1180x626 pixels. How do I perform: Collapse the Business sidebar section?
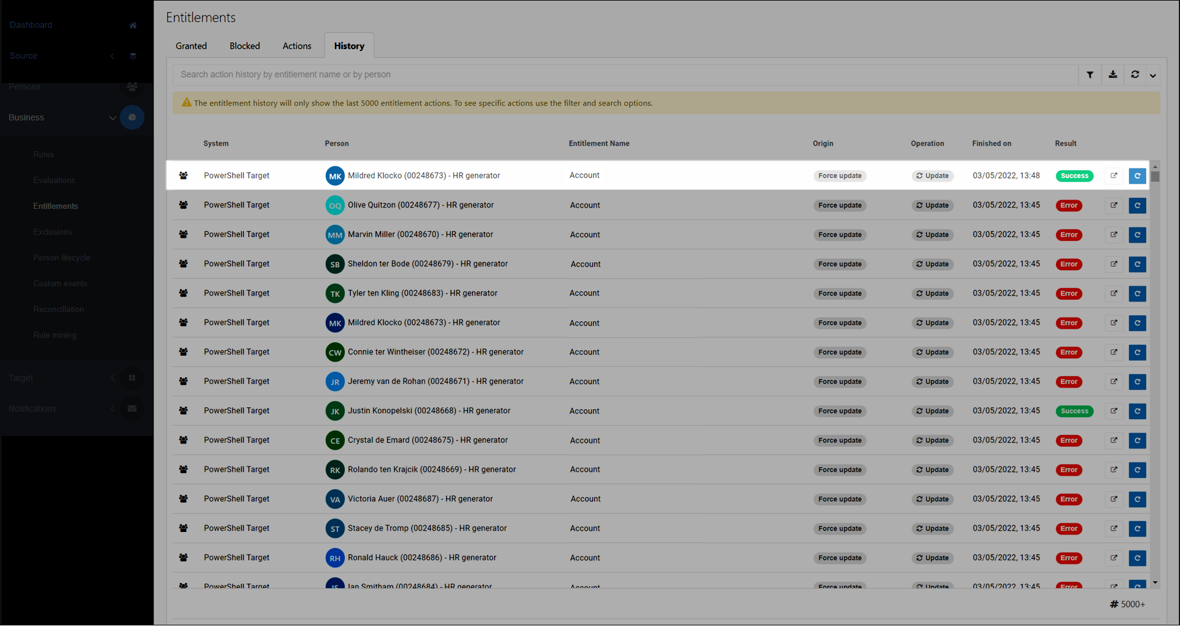(x=112, y=117)
